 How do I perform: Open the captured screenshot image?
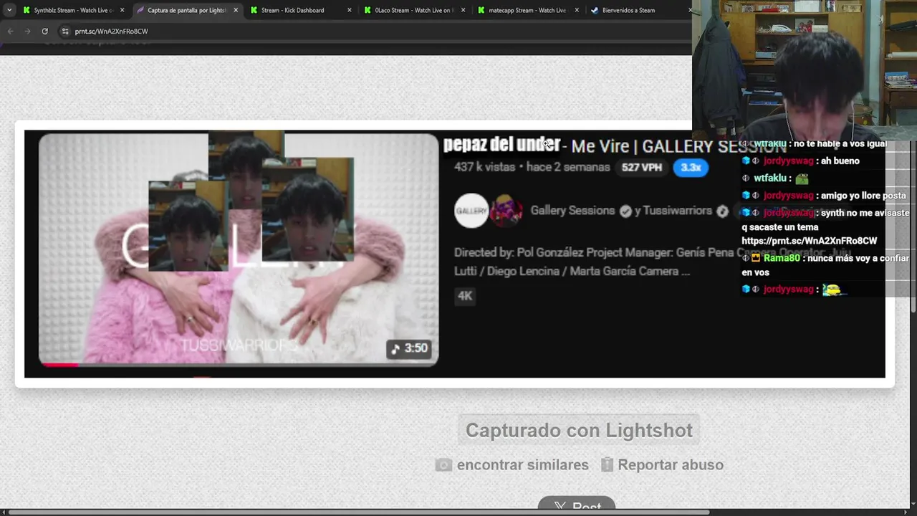(x=455, y=254)
